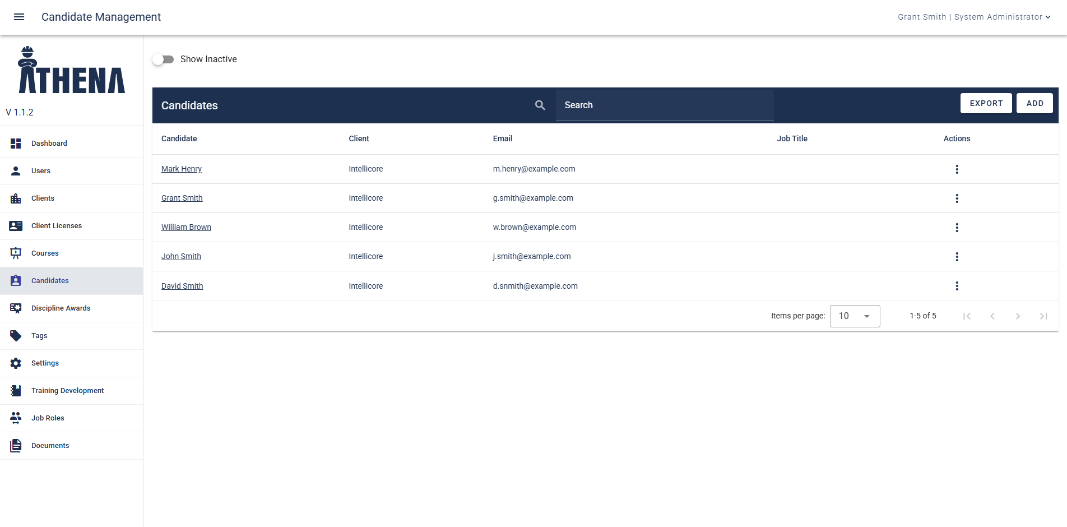The image size is (1067, 527).
Task: Click the search magnifier icon
Action: pyautogui.click(x=540, y=105)
